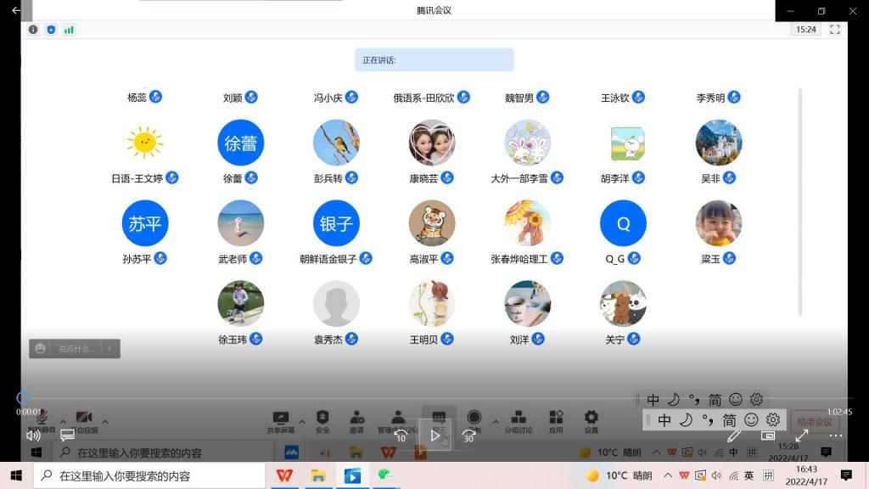Viewport: 869px width, 489px height.
Task: Open the player's more options ellipsis
Action: pyautogui.click(x=836, y=436)
